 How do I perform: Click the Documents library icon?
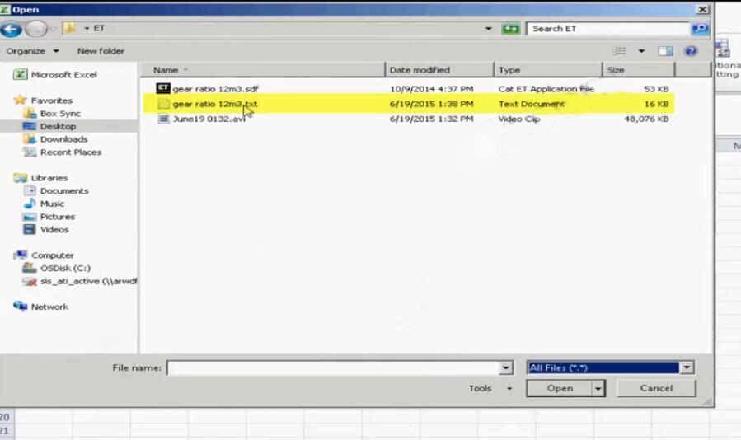tap(30, 190)
